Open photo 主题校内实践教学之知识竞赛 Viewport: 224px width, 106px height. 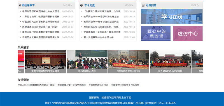tap(45, 62)
